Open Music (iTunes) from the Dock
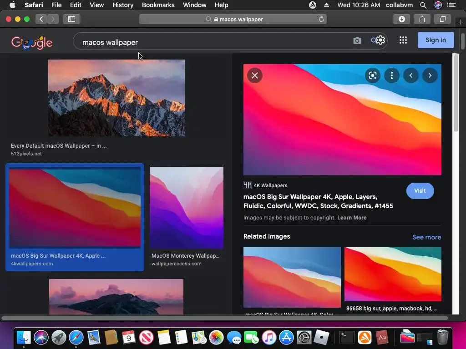Viewport: 466px width, 349px height. pos(269,338)
